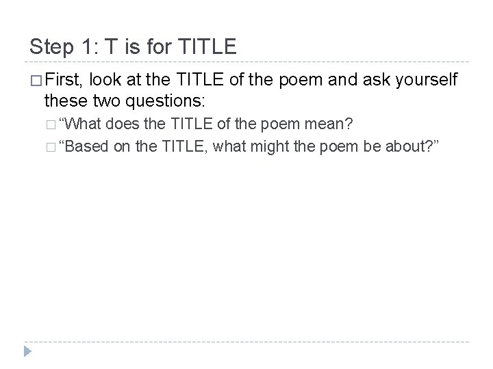Click the blue triangle arrow at bottom left

coord(27,353)
